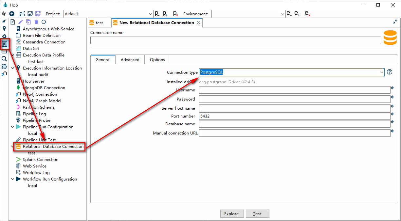Click the help question mark icon
The image size is (401, 221).
pyautogui.click(x=390, y=72)
